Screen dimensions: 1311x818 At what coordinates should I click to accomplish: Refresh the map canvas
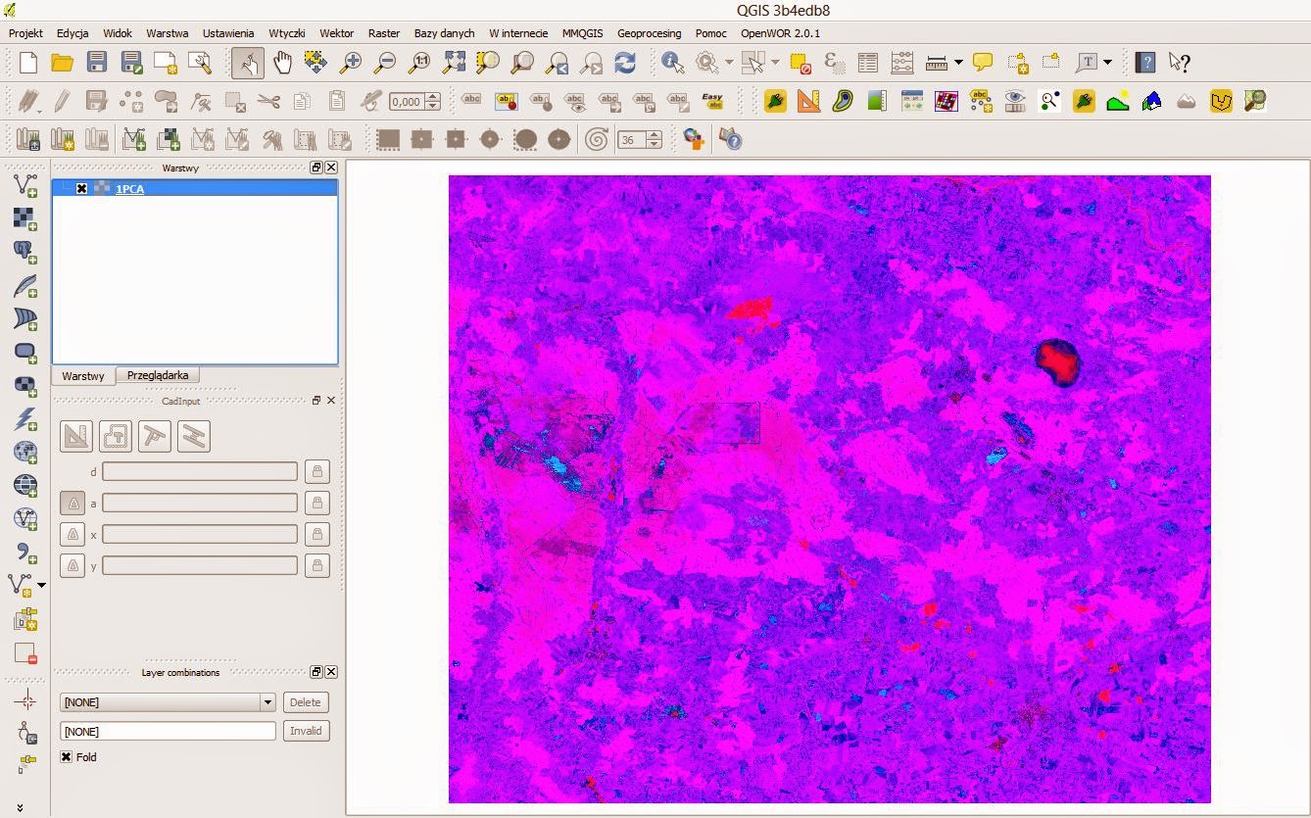[x=625, y=64]
